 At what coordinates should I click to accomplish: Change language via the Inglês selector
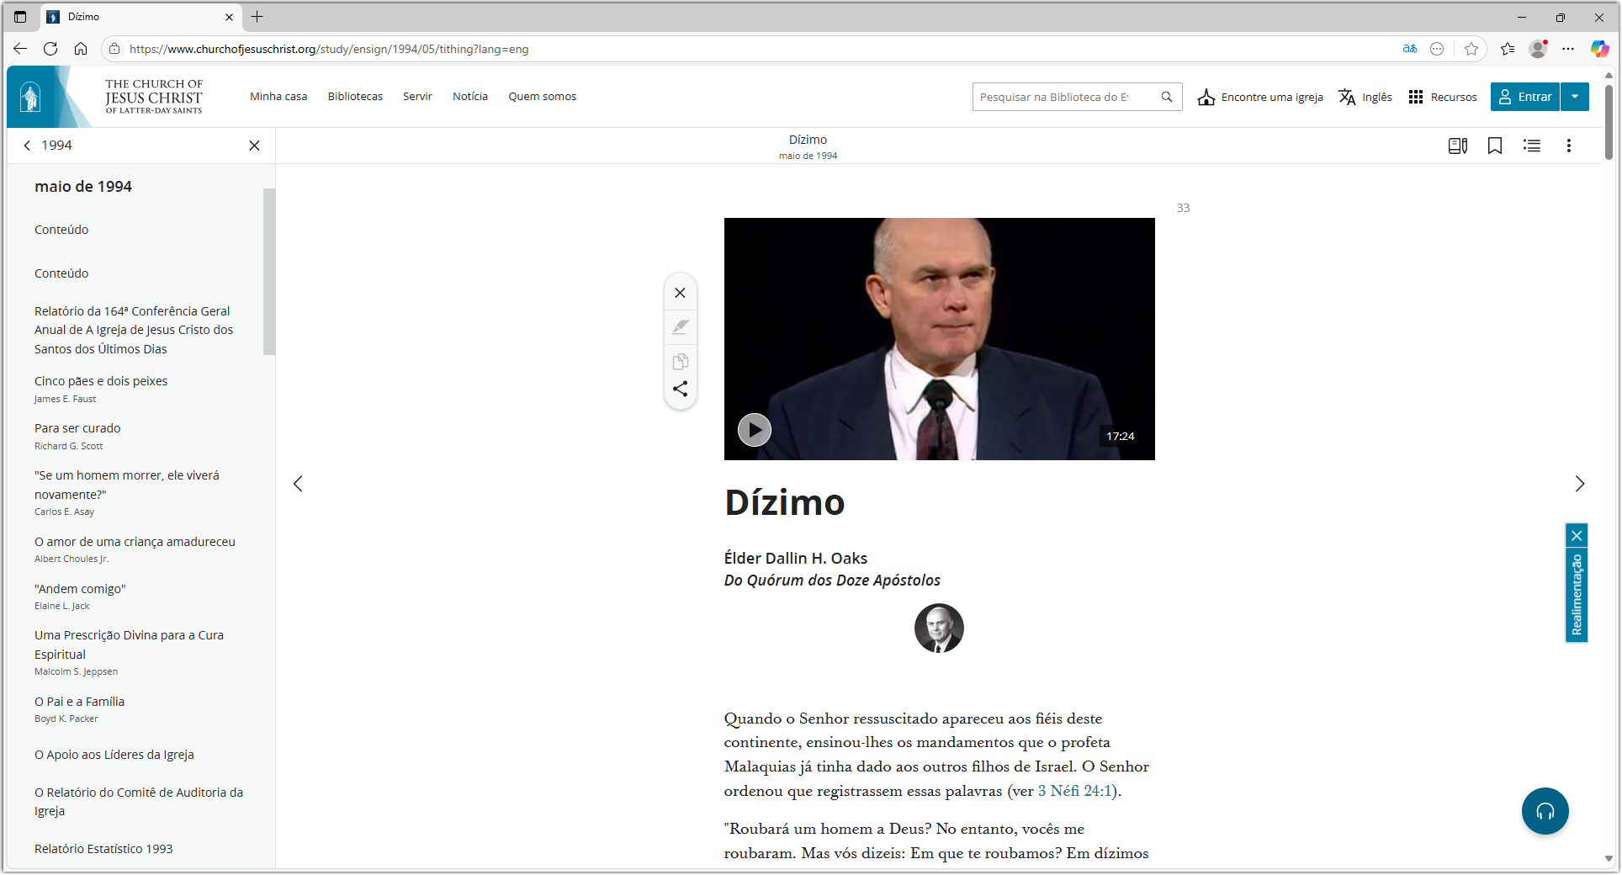click(x=1365, y=97)
